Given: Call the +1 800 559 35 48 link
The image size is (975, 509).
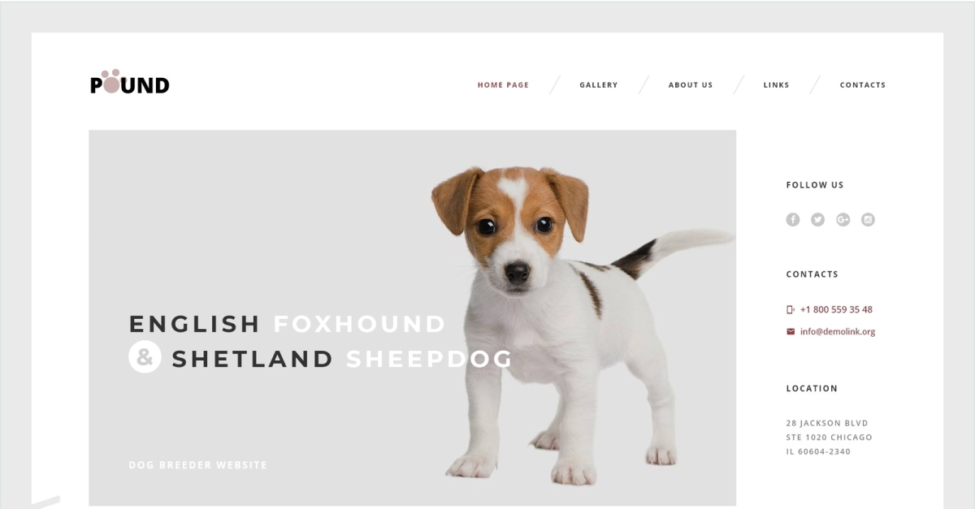Looking at the screenshot, I should 836,309.
